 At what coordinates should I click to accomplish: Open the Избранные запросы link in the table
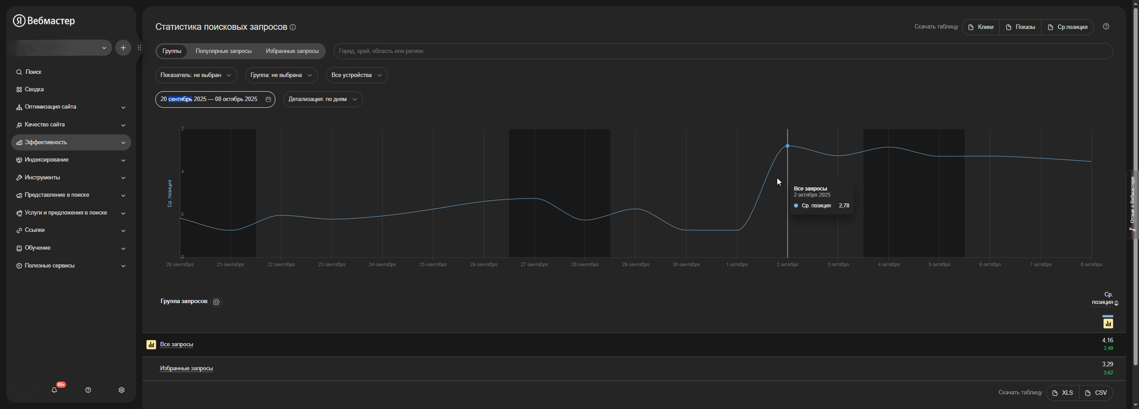(x=186, y=368)
